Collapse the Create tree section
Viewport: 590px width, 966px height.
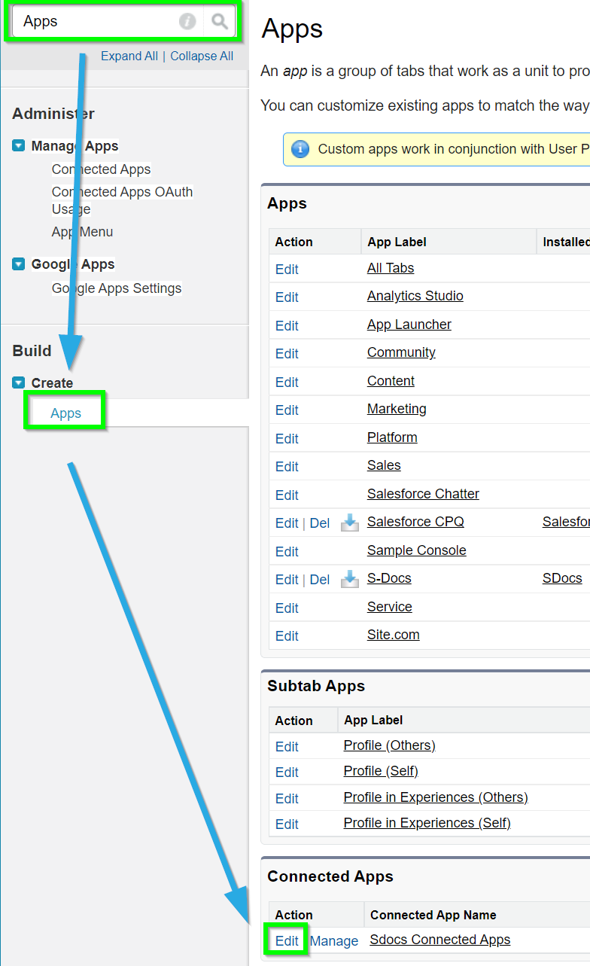[x=19, y=382]
